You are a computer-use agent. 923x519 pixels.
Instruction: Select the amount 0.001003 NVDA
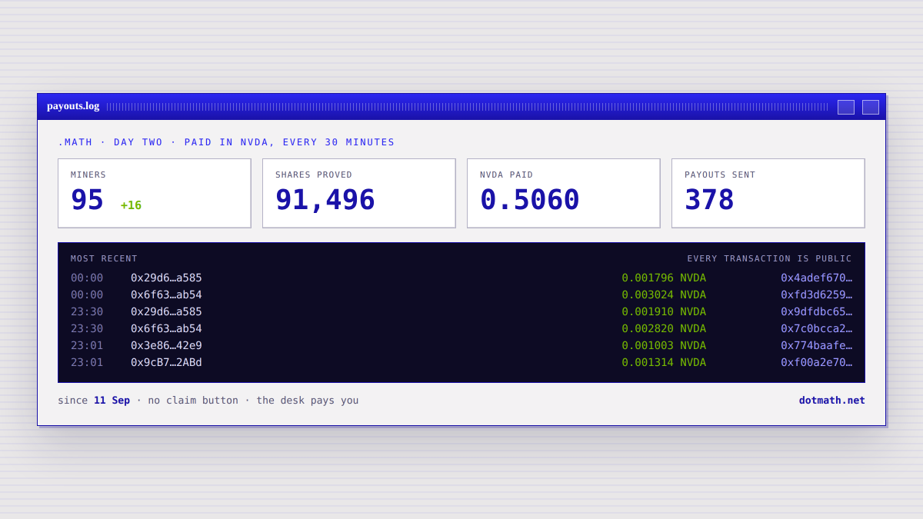pos(664,345)
